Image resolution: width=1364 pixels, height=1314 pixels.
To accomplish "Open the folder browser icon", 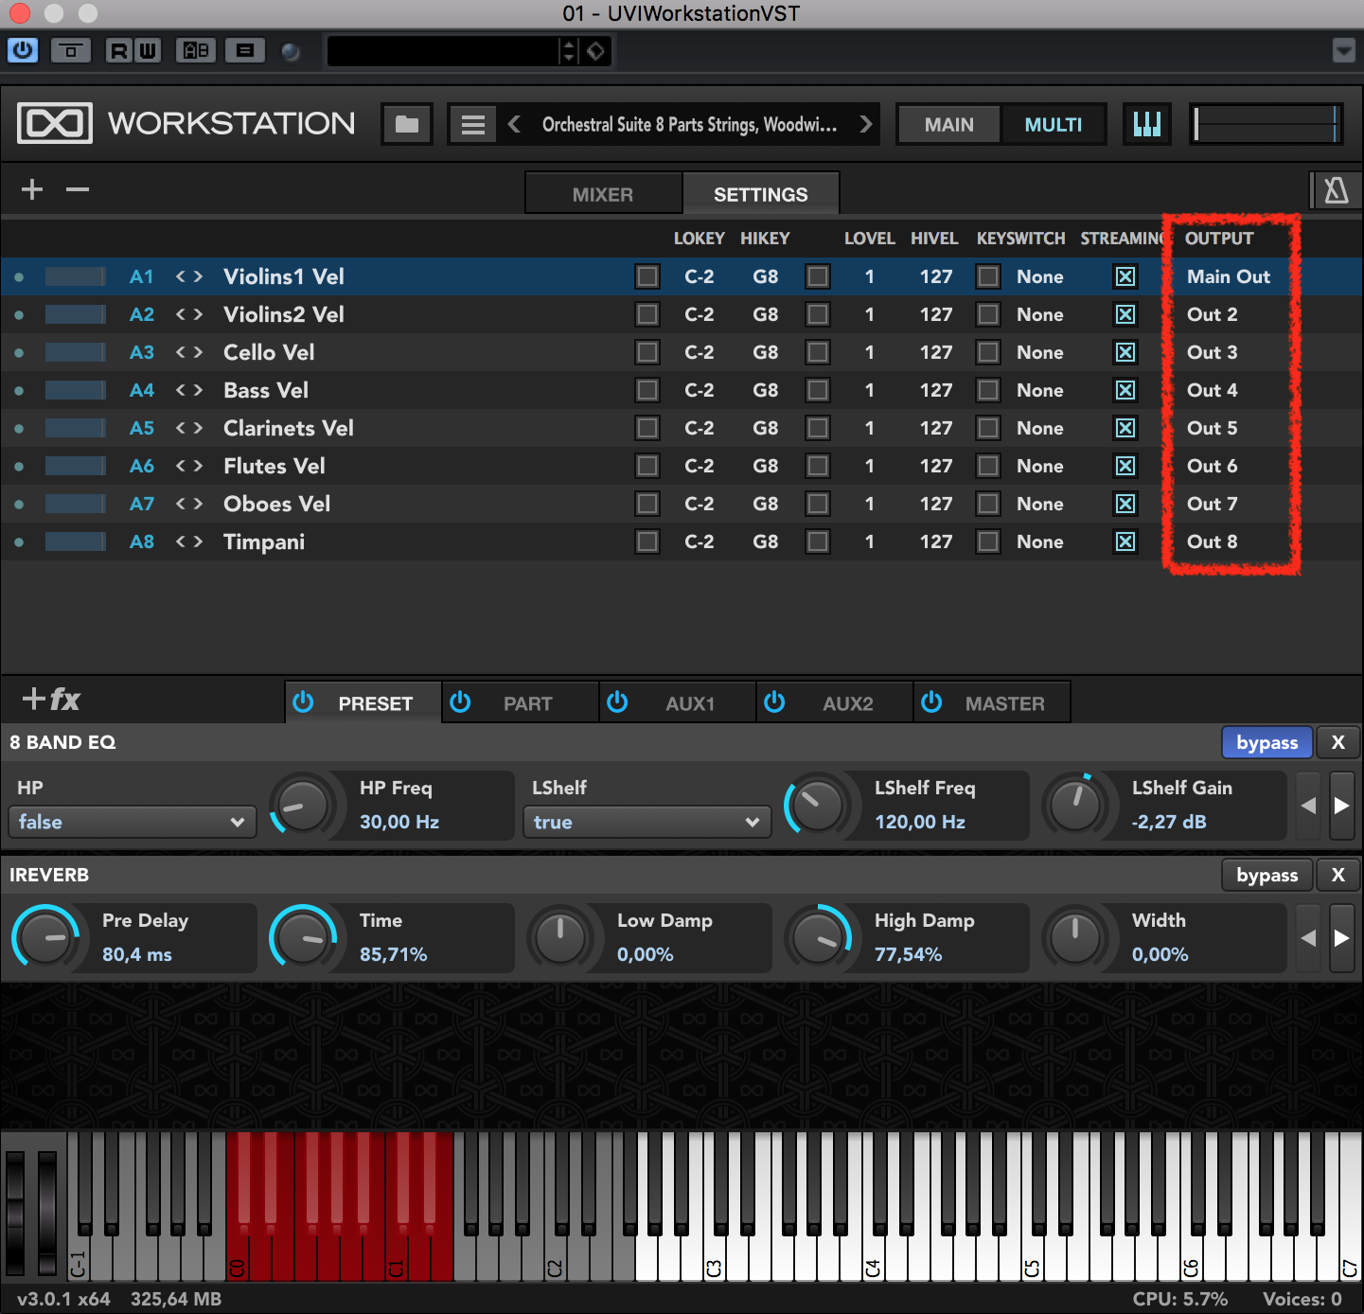I will tap(407, 124).
